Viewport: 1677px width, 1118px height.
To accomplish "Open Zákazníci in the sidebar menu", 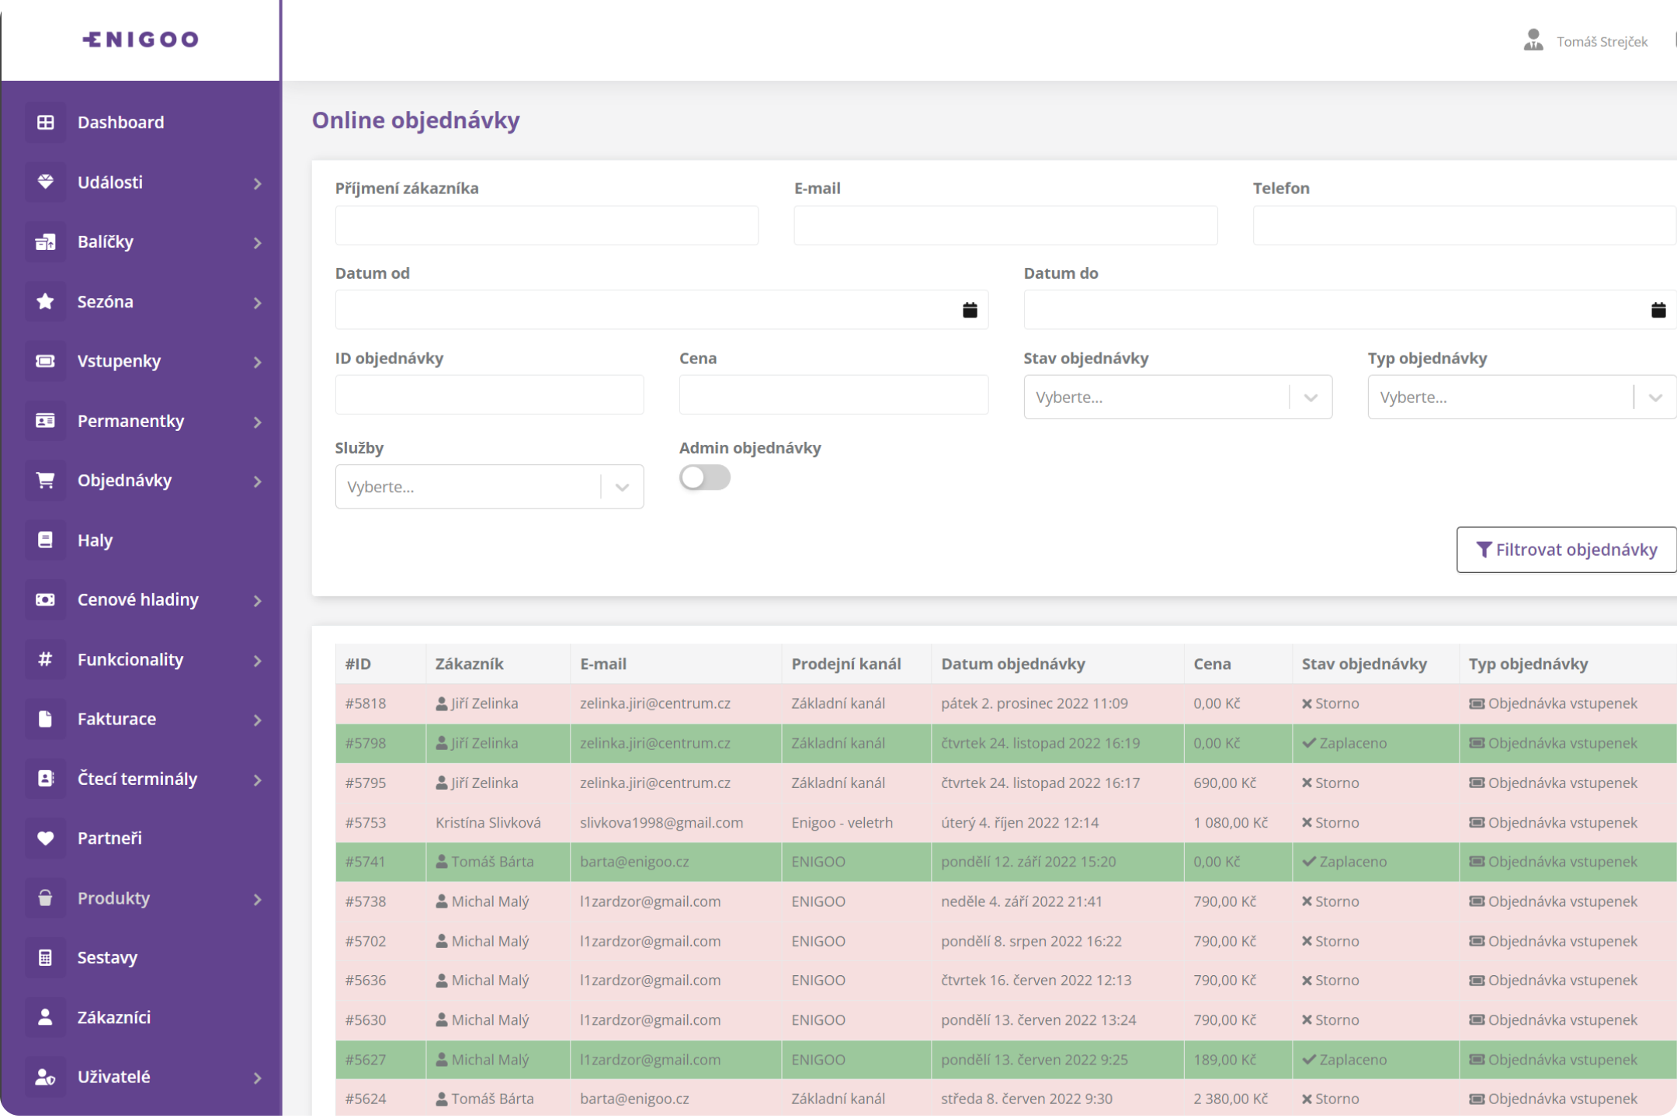I will [x=114, y=1017].
